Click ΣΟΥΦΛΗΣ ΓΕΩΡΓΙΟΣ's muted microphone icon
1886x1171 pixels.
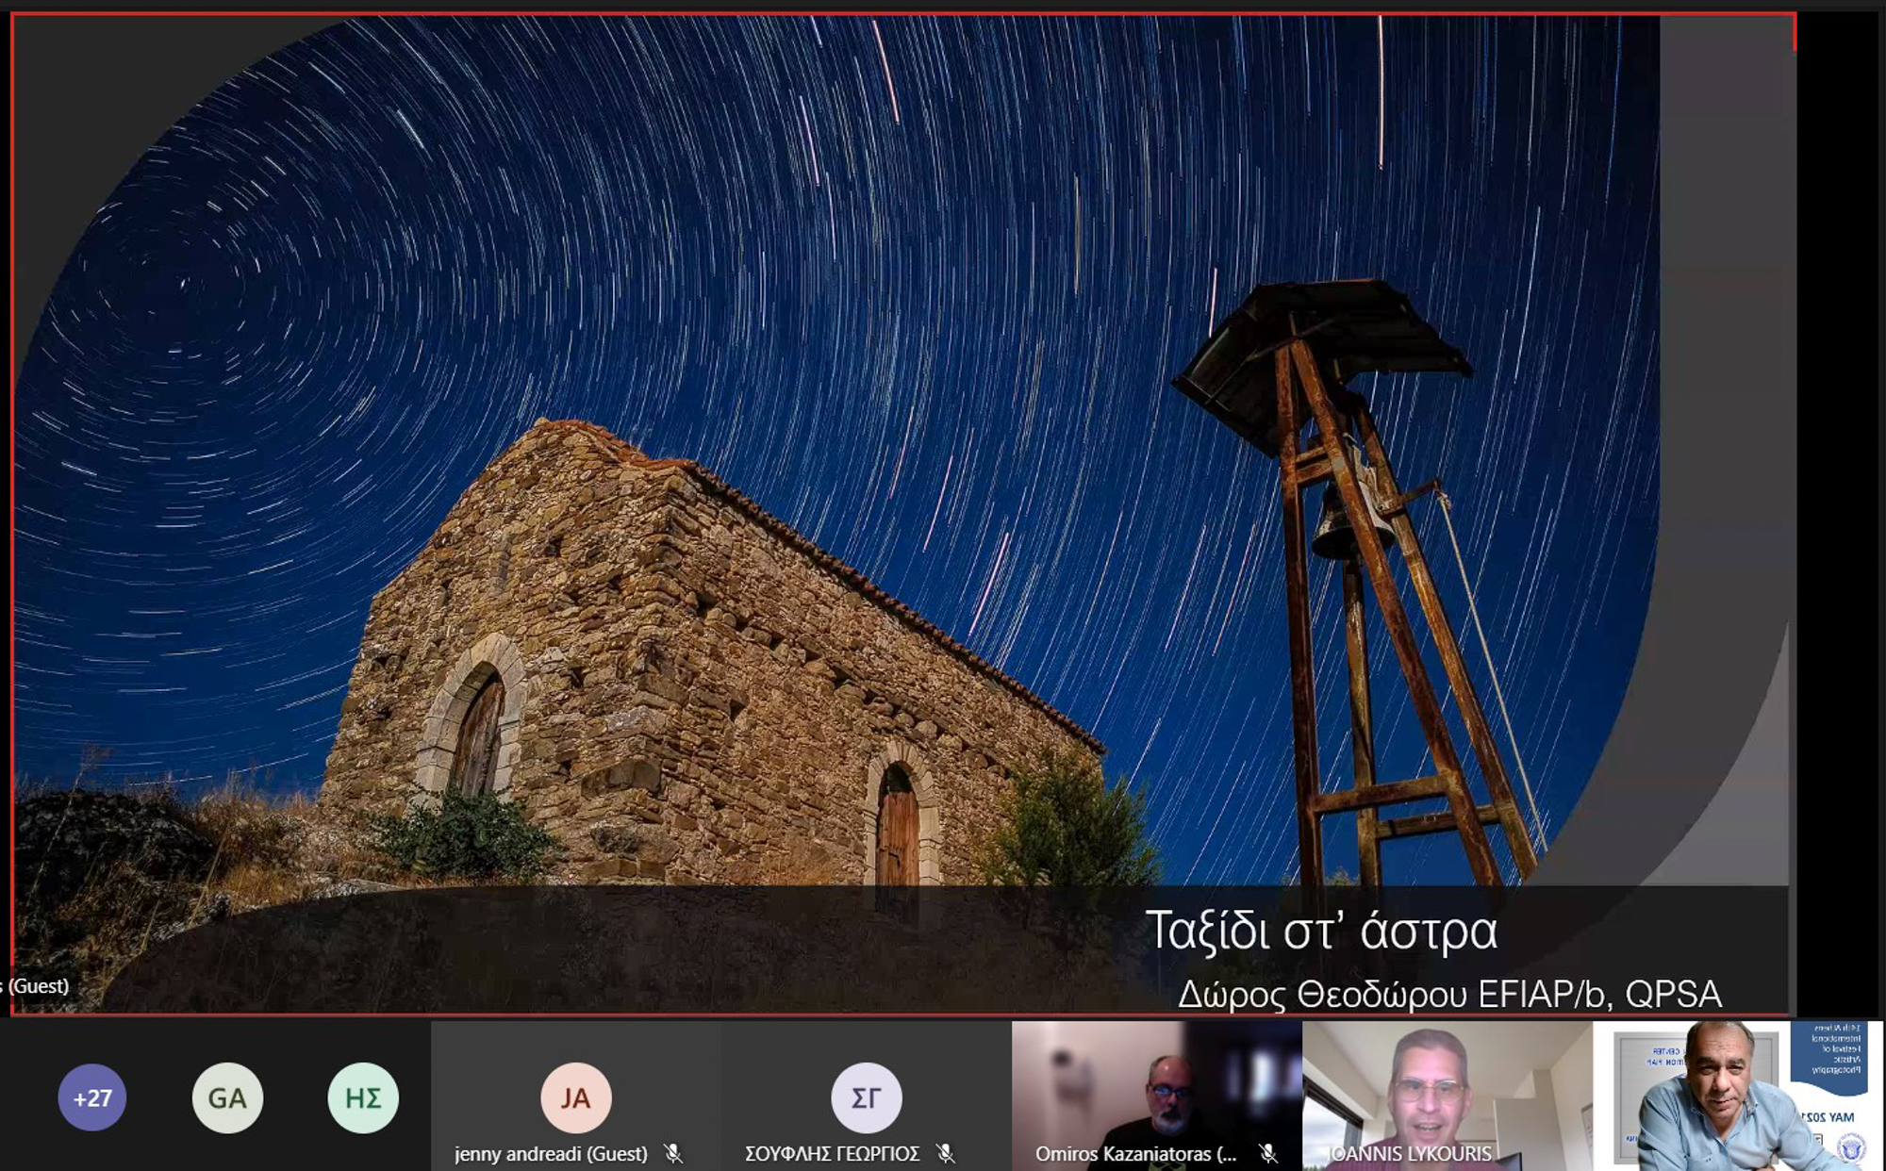point(946,1153)
